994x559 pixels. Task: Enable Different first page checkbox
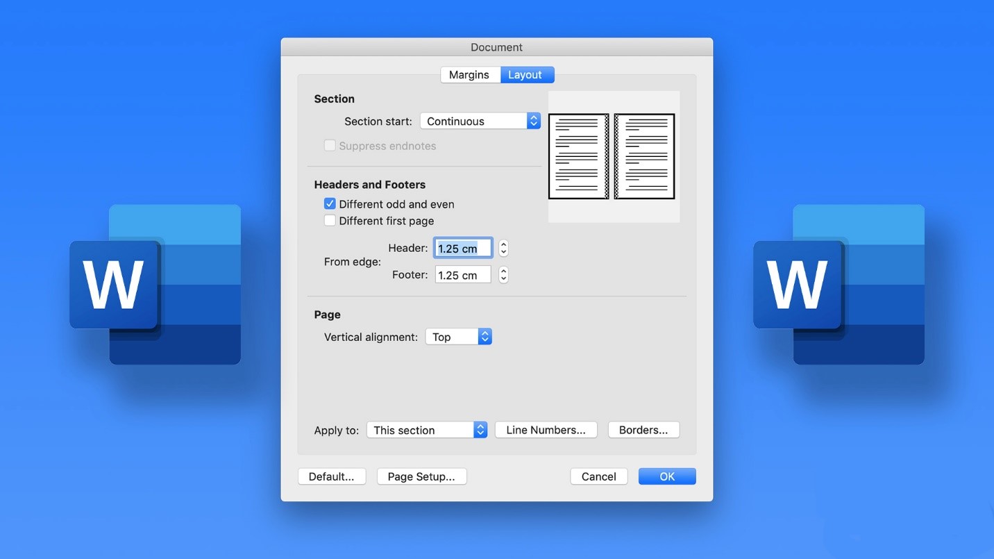click(x=330, y=221)
